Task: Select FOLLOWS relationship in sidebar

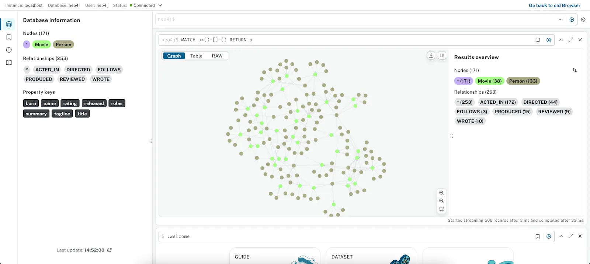Action: coord(109,69)
